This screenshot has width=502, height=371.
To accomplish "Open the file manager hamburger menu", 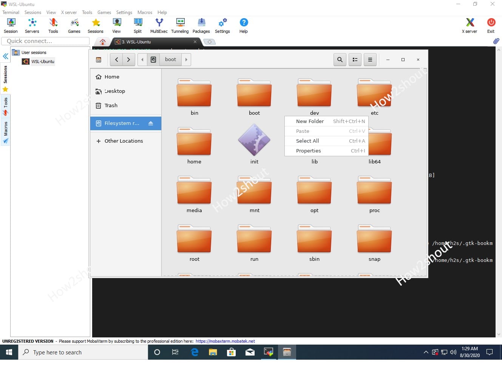I will 370,59.
